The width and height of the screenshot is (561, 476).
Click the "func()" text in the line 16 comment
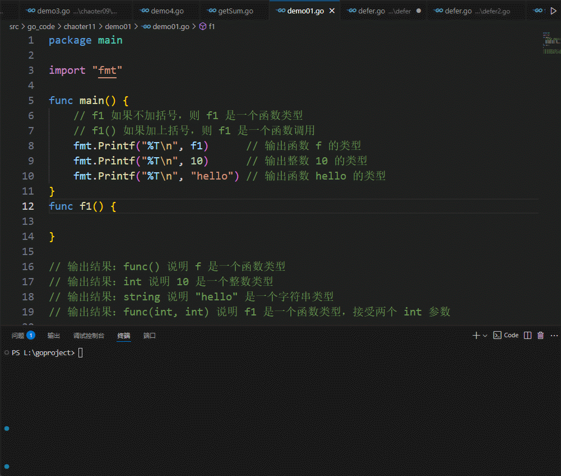(141, 267)
